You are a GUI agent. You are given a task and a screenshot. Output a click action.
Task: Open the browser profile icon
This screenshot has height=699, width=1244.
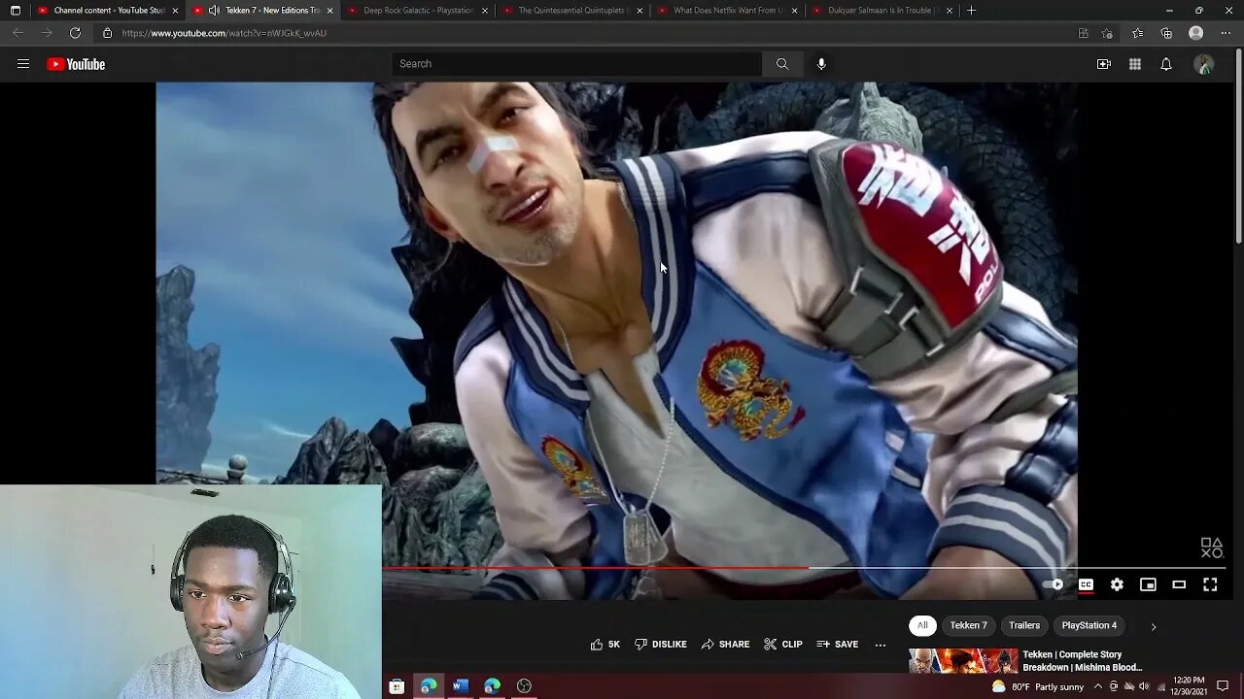[x=1196, y=33]
